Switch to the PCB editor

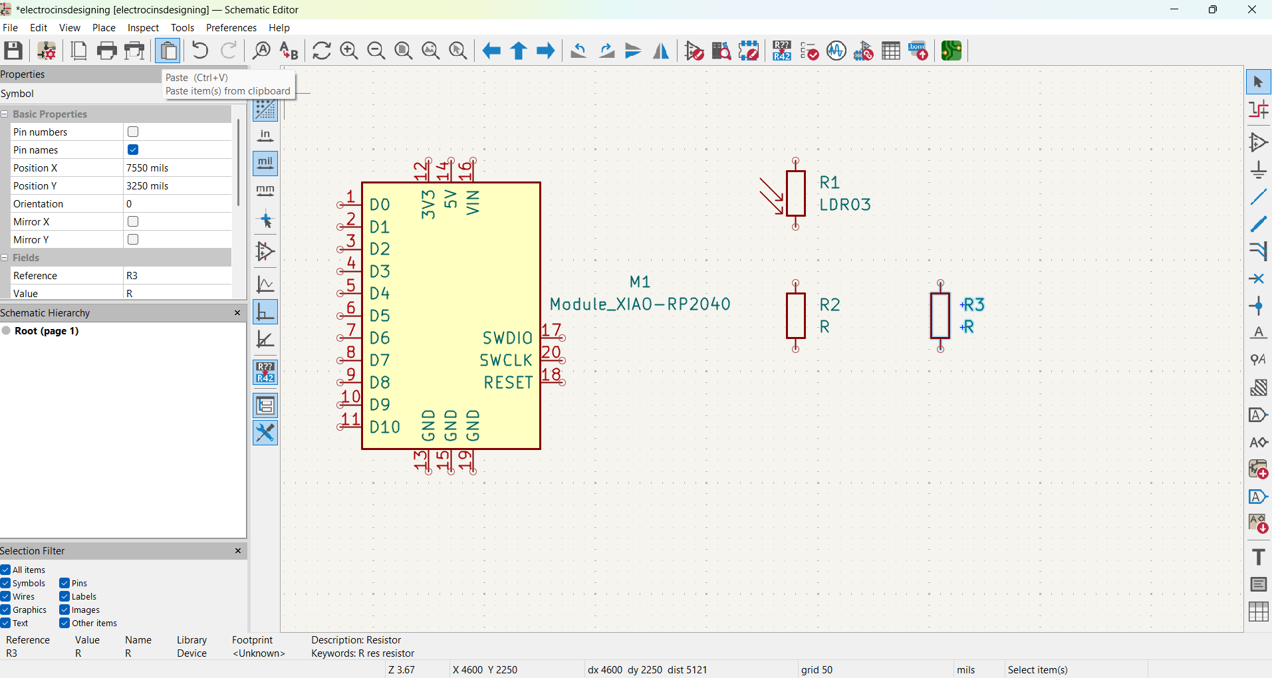(x=952, y=51)
